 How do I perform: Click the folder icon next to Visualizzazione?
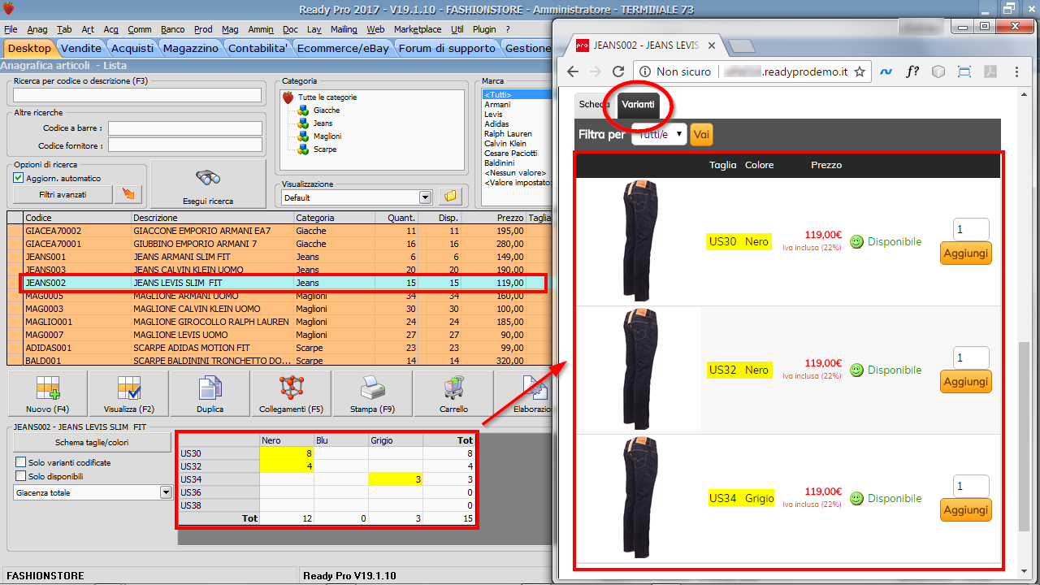coord(450,197)
